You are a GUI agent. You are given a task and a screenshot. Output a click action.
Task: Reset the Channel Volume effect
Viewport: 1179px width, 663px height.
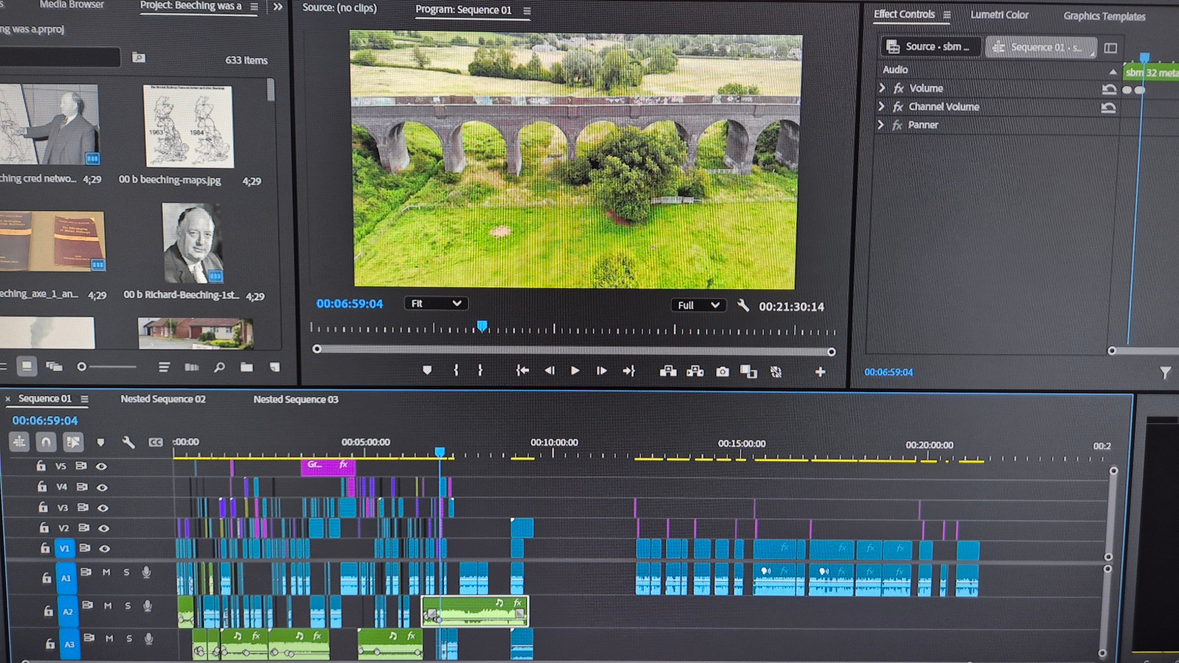pos(1108,107)
